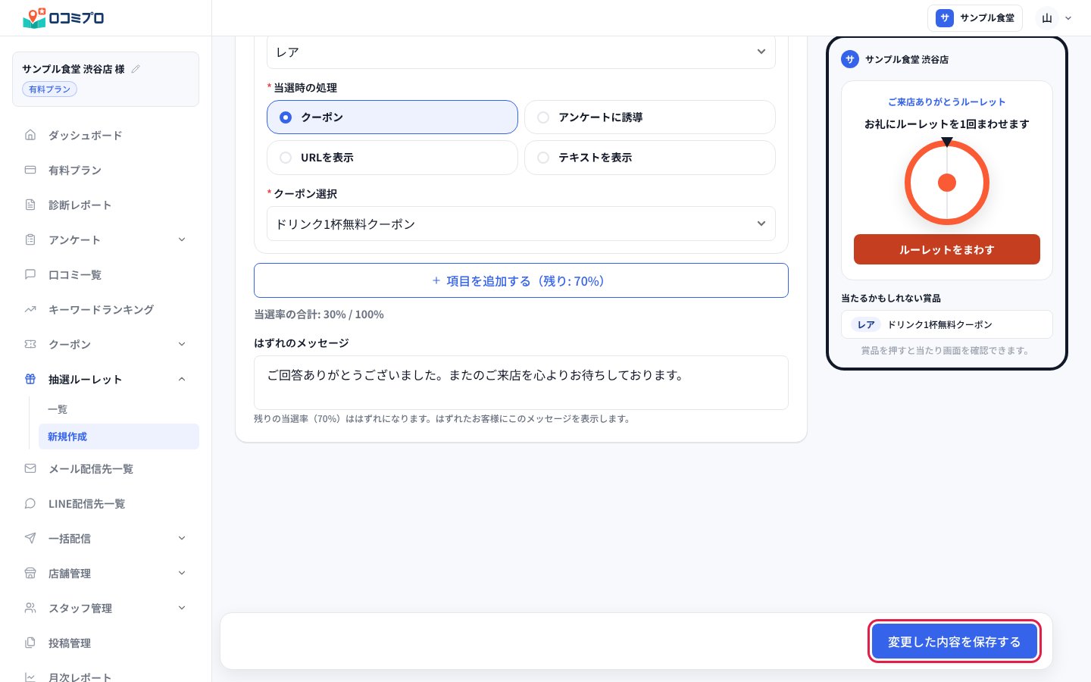The image size is (1091, 682).
Task: Click the ダッシュボード home icon
Action: click(30, 135)
